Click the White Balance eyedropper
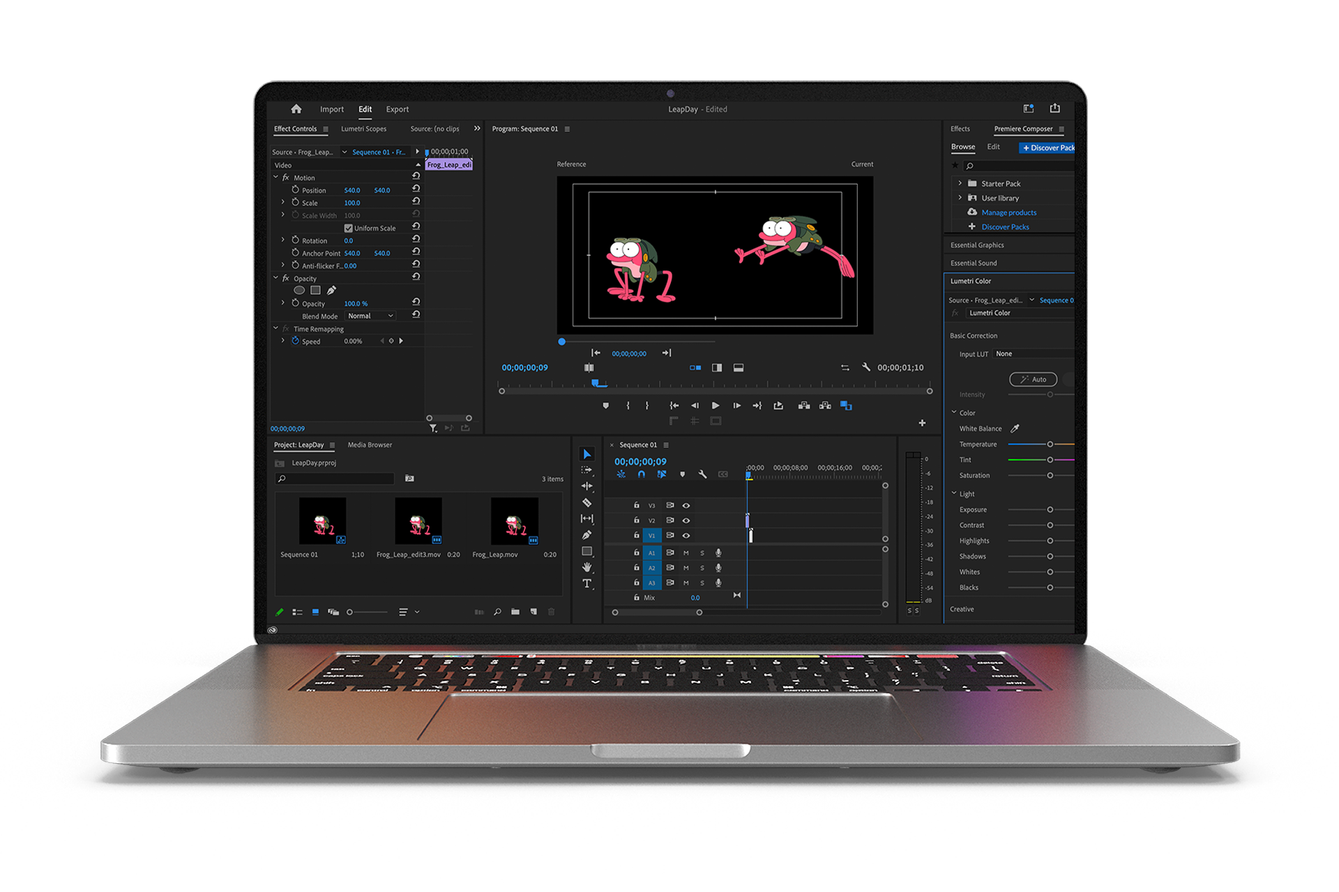This screenshot has width=1339, height=892. 1015,429
